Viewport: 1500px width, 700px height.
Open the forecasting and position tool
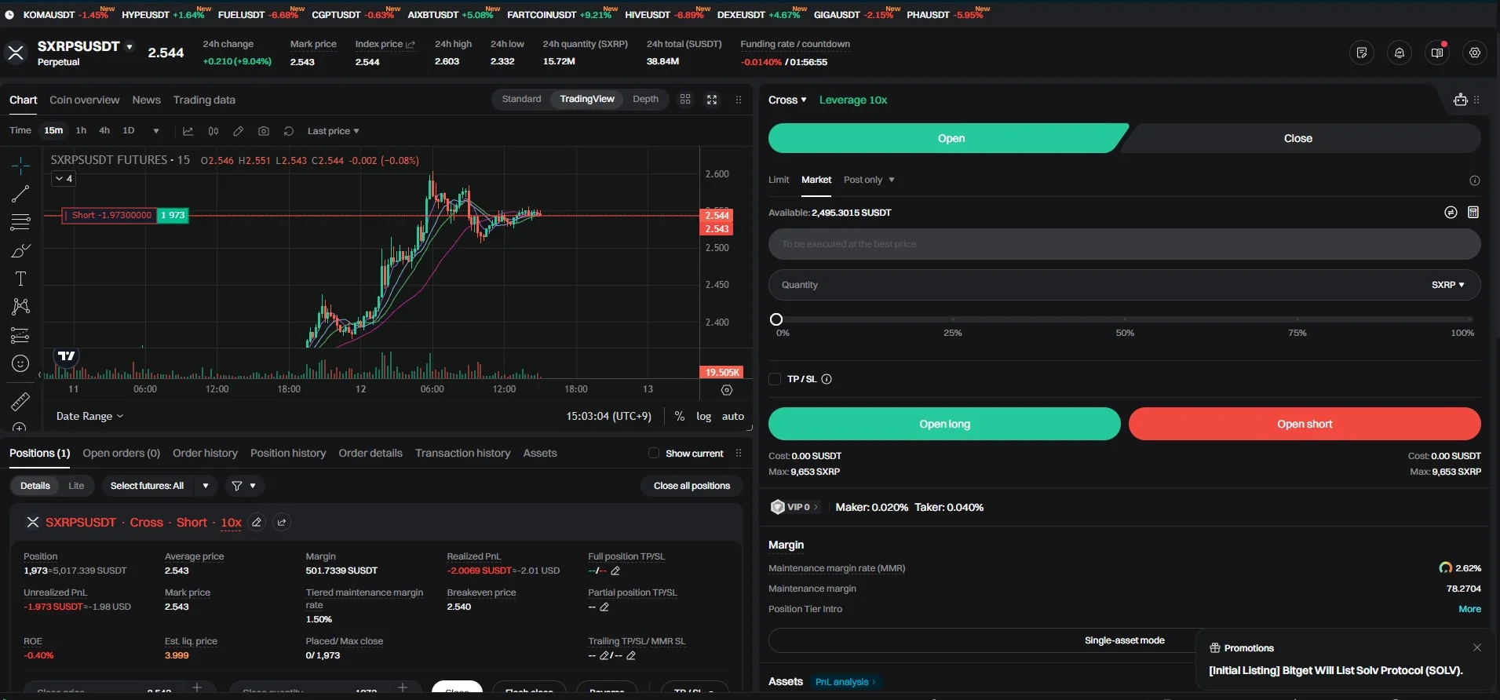[x=20, y=335]
